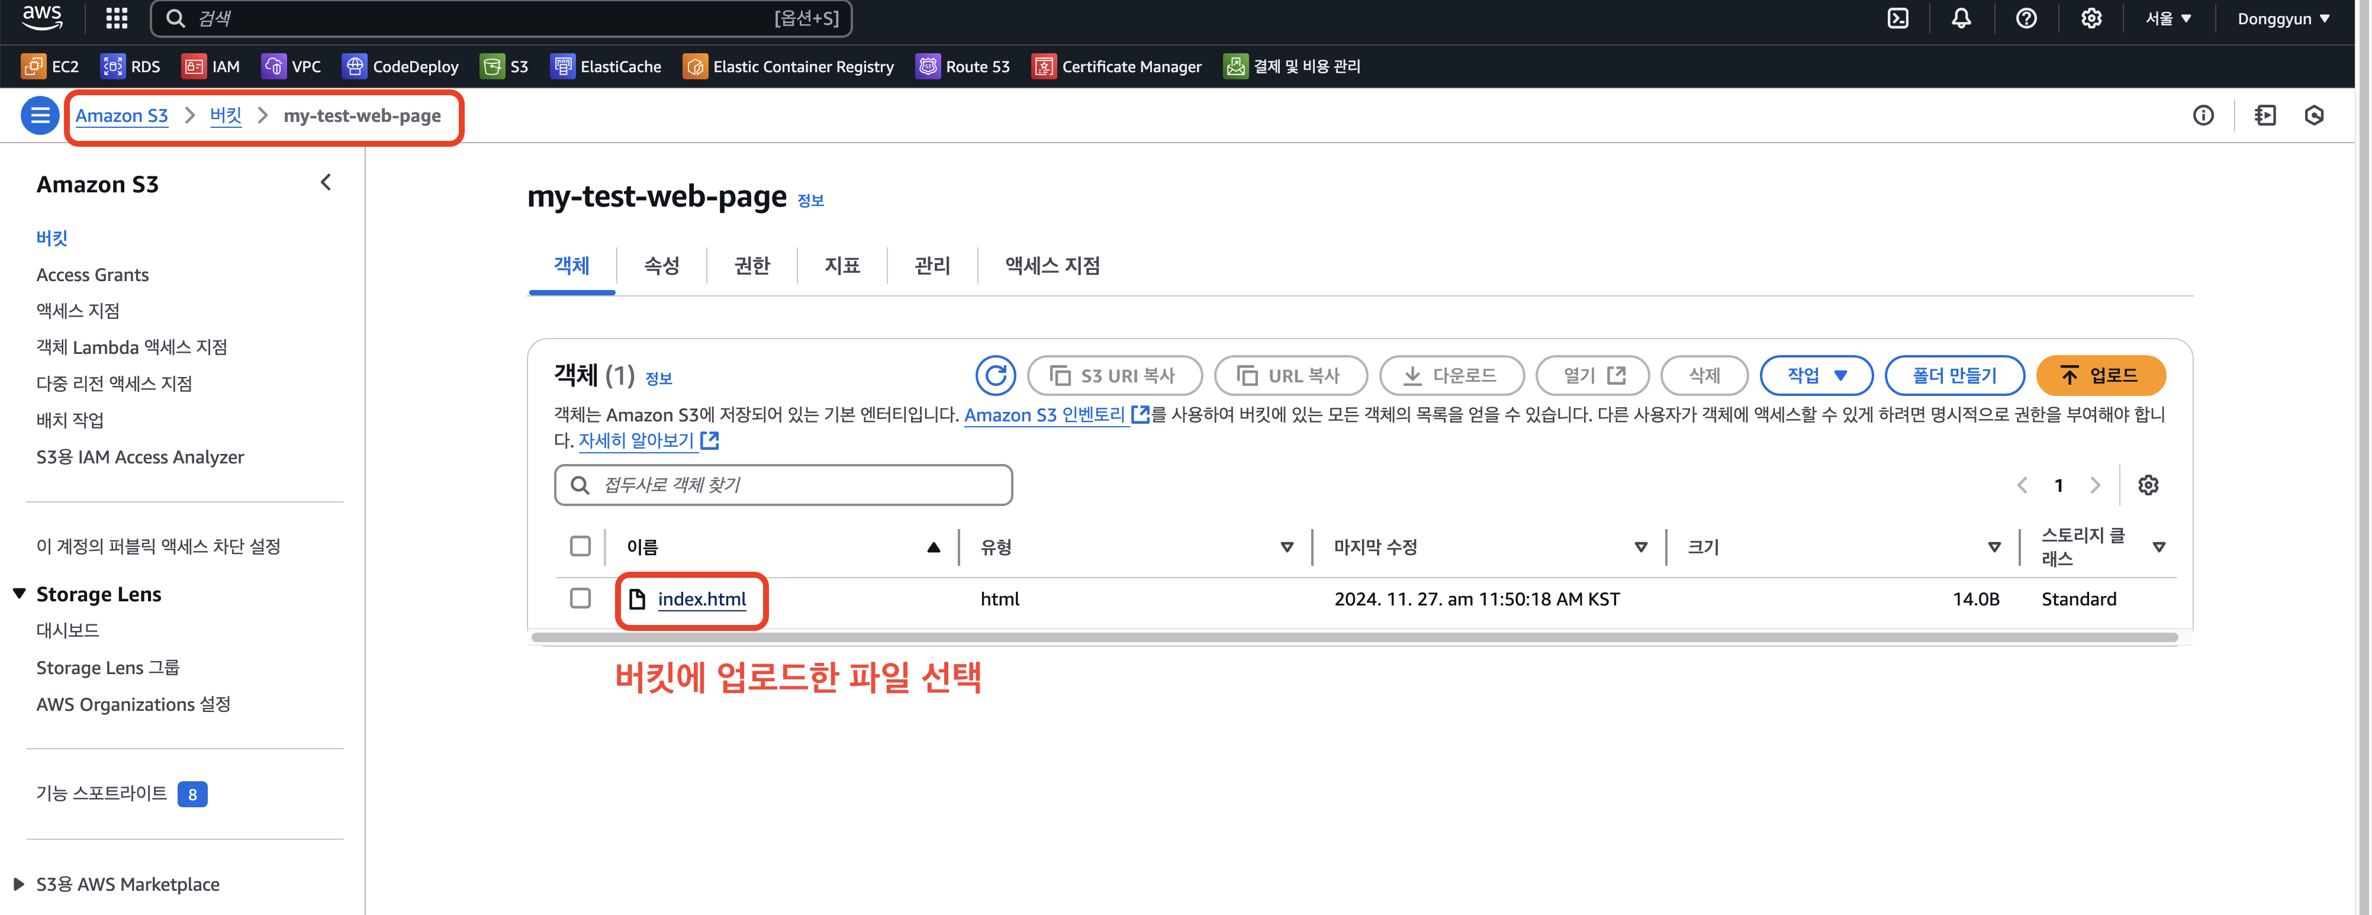This screenshot has height=915, width=2372.
Task: Switch to the 액세스 지점 tab
Action: [x=1053, y=265]
